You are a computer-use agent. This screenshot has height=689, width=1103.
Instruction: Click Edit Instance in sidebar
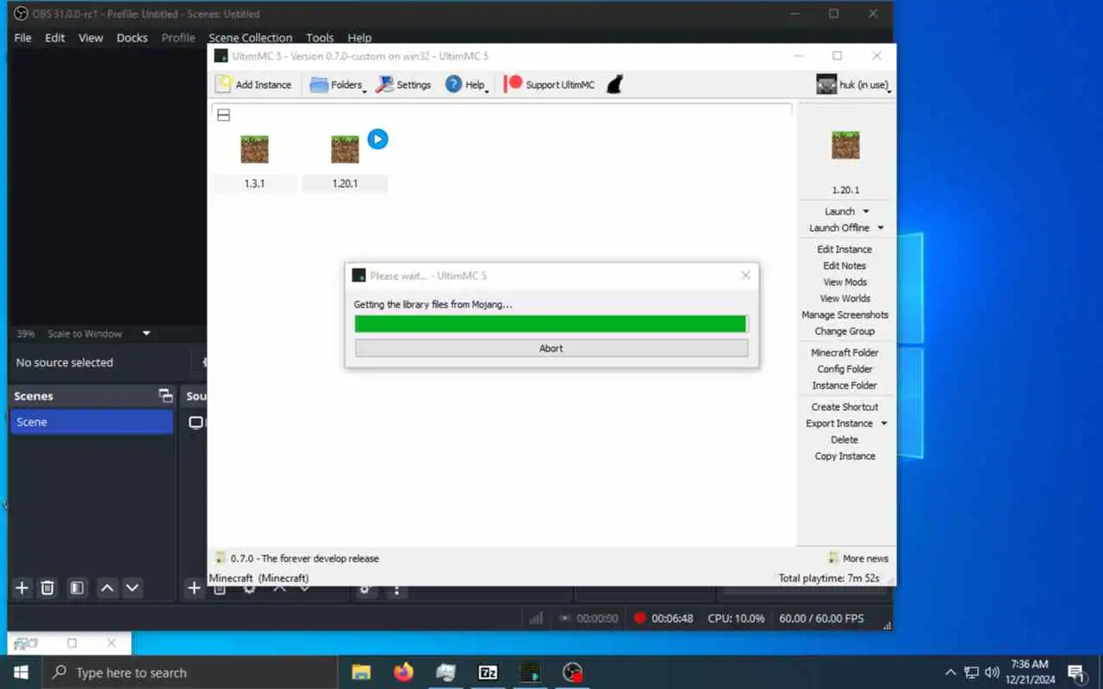(x=844, y=249)
